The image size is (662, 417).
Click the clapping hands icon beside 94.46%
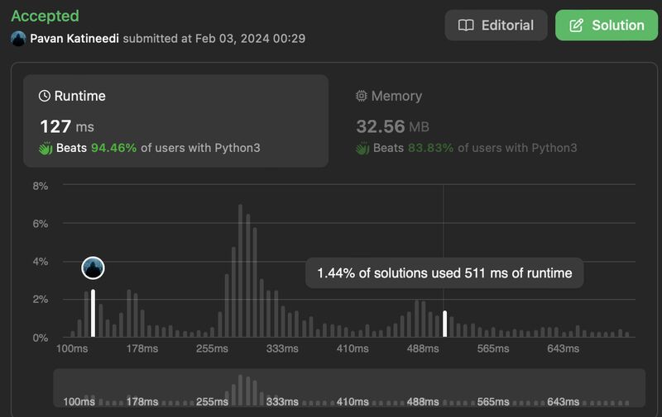(46, 149)
